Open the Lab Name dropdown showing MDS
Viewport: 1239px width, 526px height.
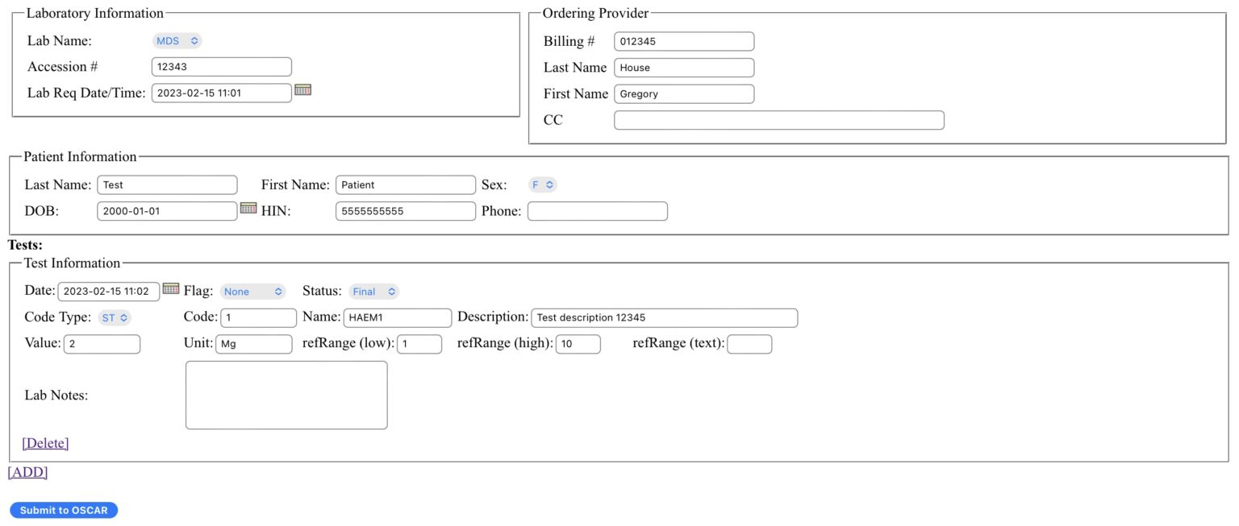(x=177, y=40)
